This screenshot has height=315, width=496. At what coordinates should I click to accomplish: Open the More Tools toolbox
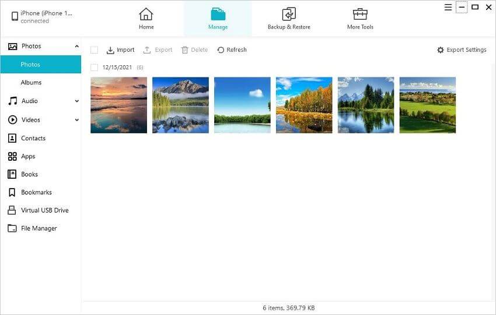(359, 15)
